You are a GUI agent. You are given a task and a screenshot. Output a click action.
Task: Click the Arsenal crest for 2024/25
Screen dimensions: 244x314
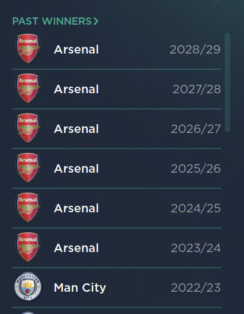pyautogui.click(x=28, y=208)
